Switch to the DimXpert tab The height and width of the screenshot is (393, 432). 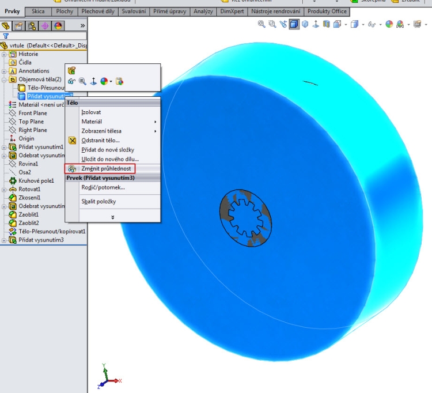pos(232,12)
